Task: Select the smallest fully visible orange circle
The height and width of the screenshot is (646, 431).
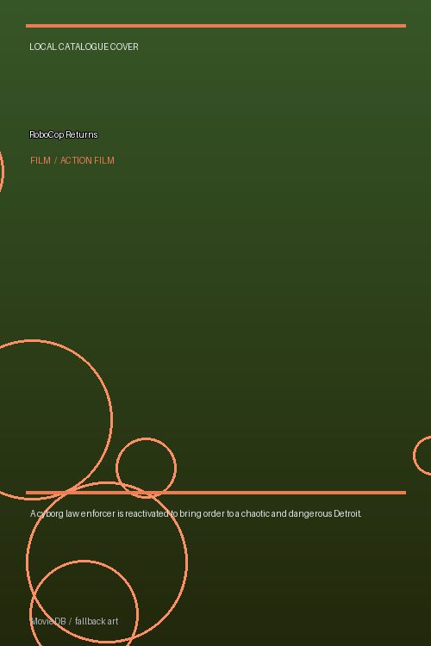Action: tap(146, 468)
